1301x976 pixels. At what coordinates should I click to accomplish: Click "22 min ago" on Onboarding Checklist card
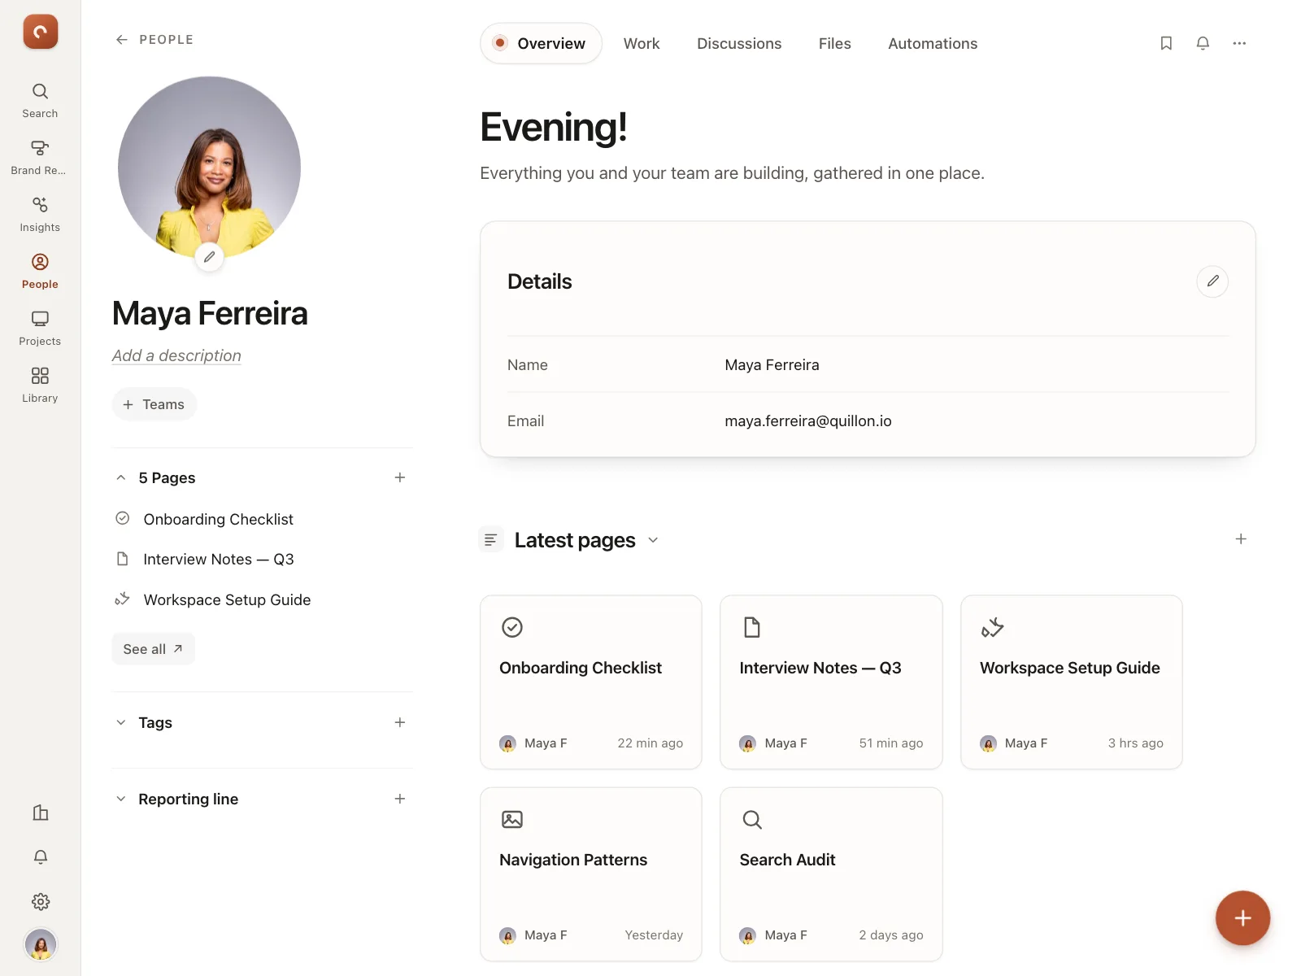point(650,743)
